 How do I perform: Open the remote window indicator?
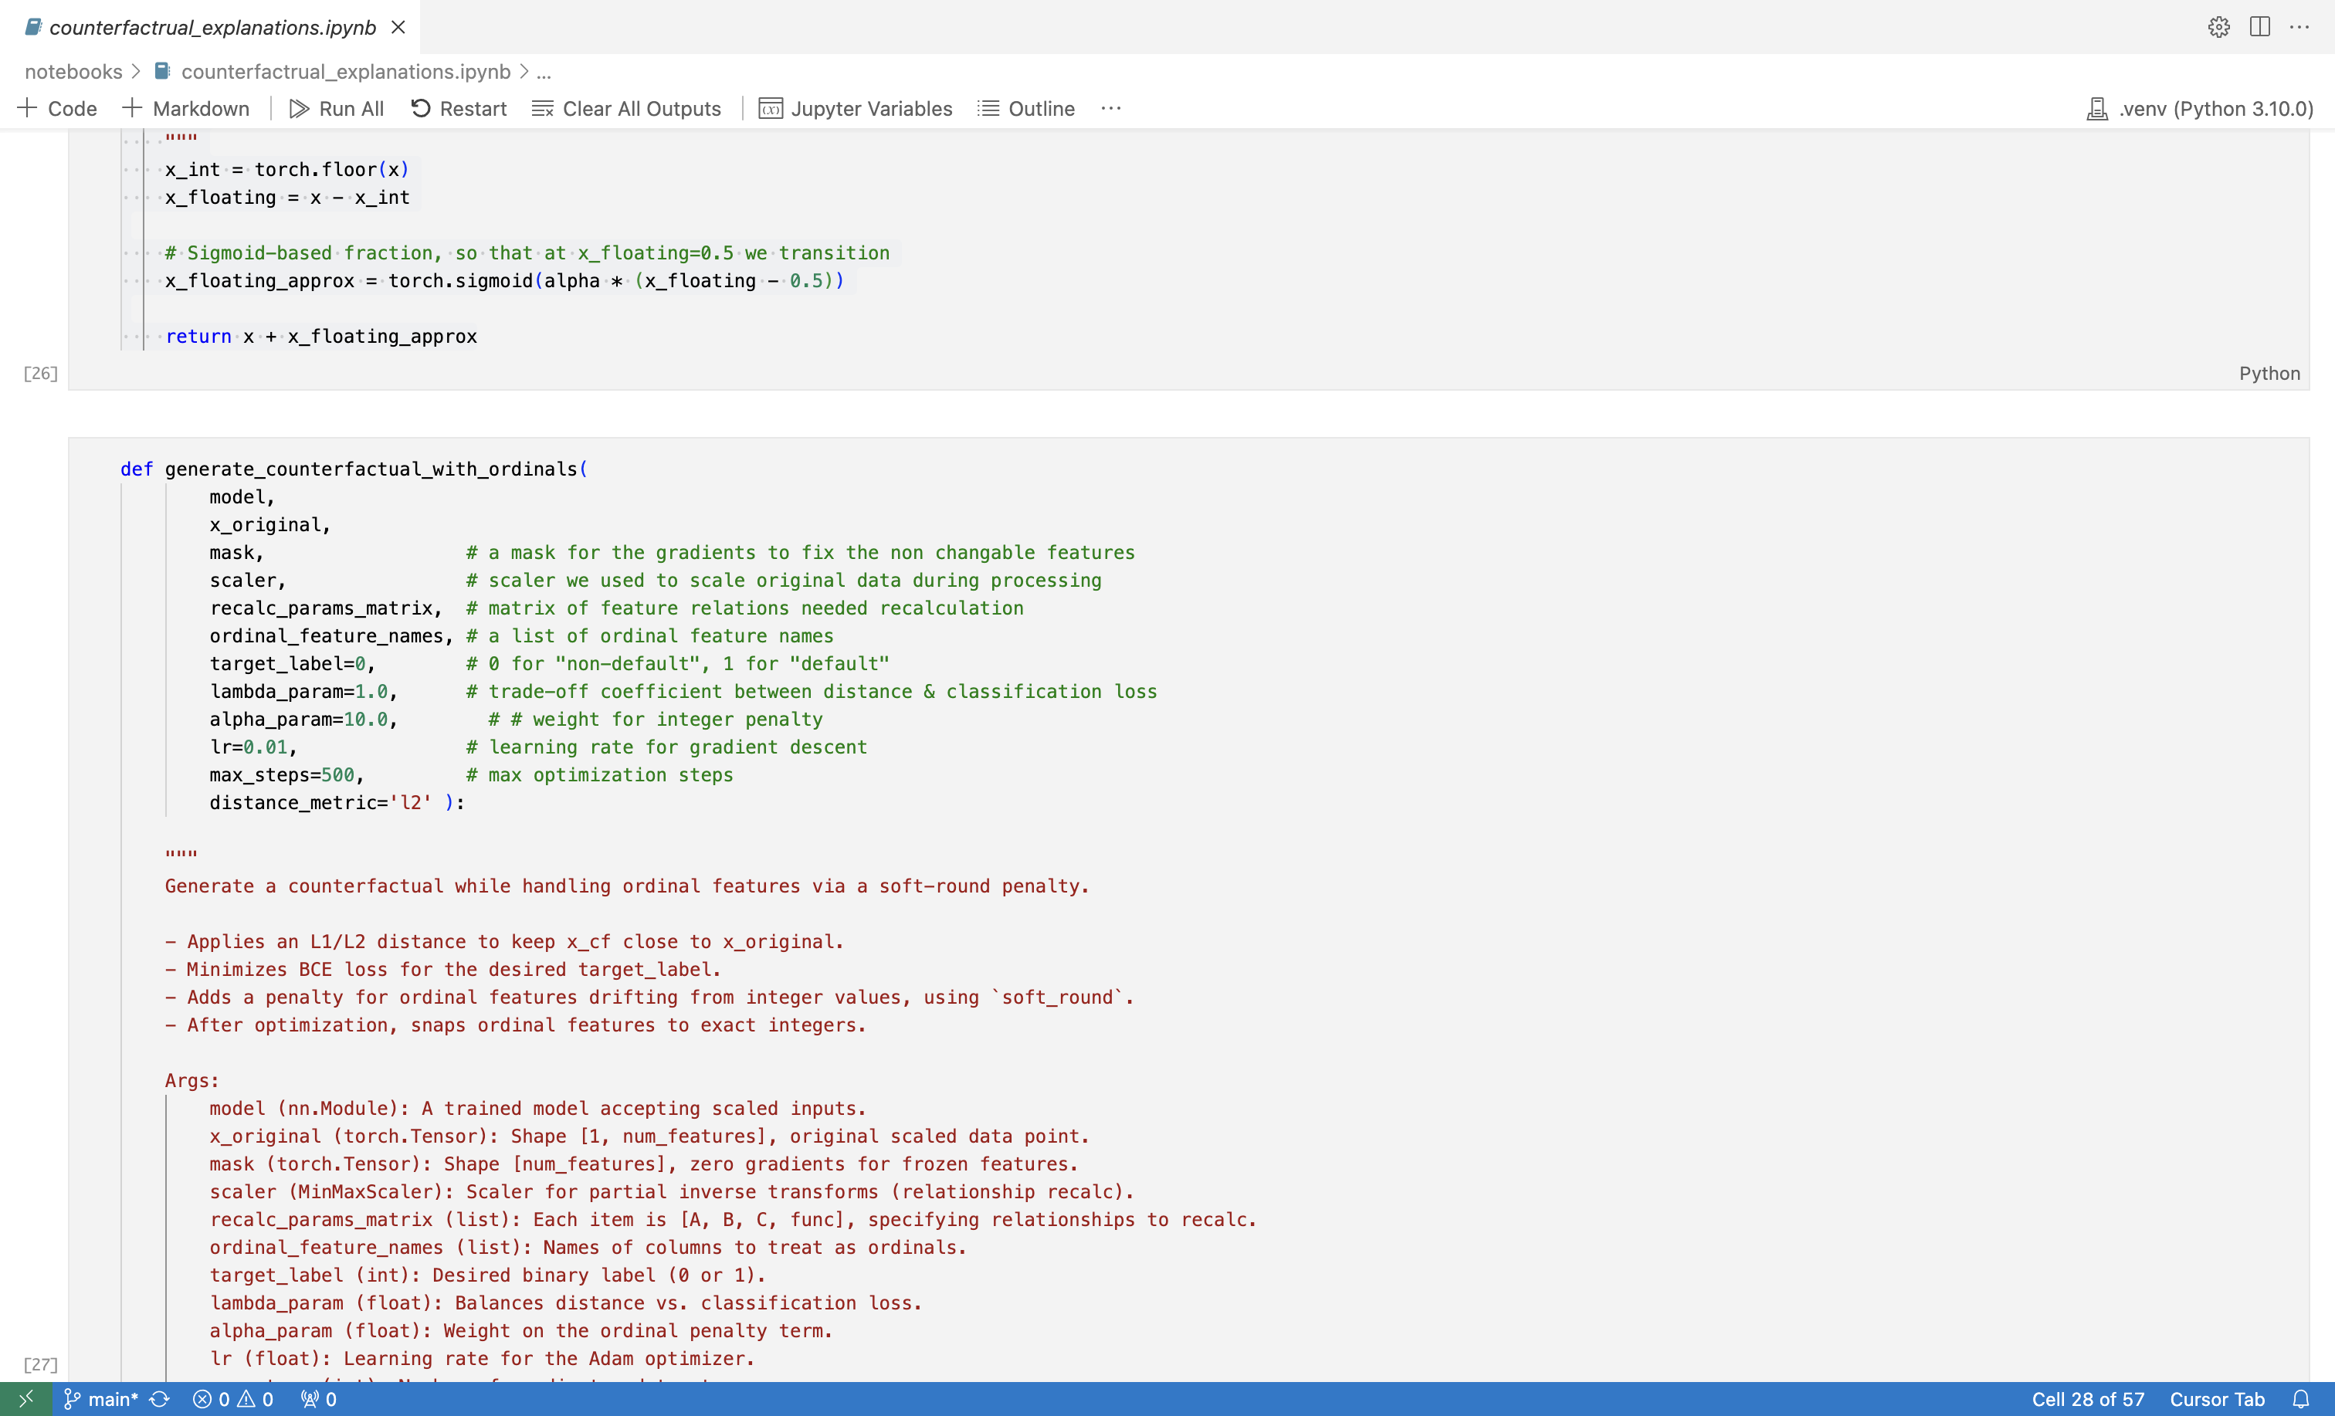tap(25, 1399)
